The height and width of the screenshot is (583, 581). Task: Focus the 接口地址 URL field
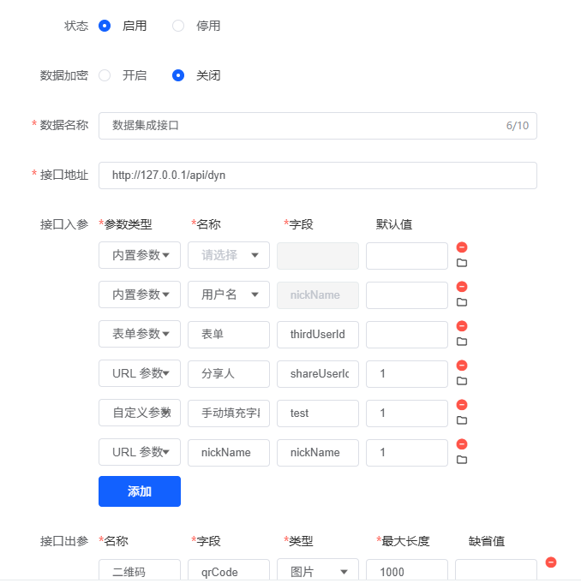(317, 175)
